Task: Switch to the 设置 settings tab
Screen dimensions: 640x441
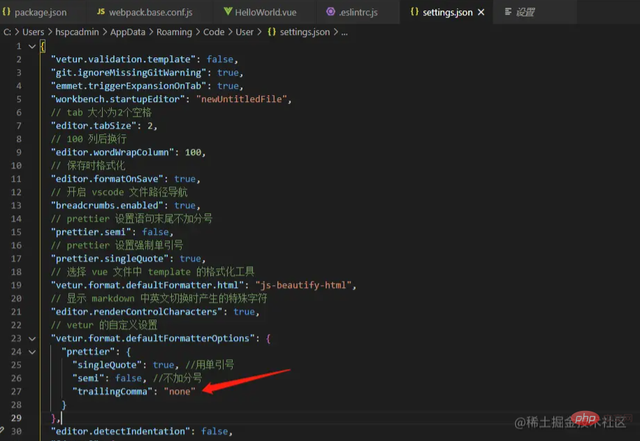Action: pyautogui.click(x=524, y=13)
